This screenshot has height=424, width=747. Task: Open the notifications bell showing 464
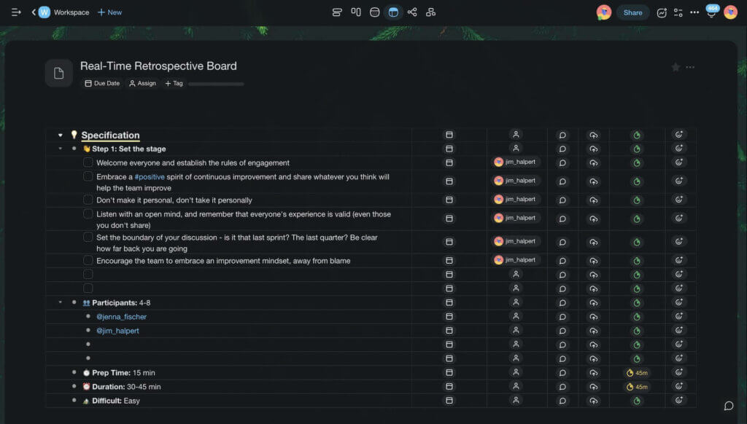[711, 13]
